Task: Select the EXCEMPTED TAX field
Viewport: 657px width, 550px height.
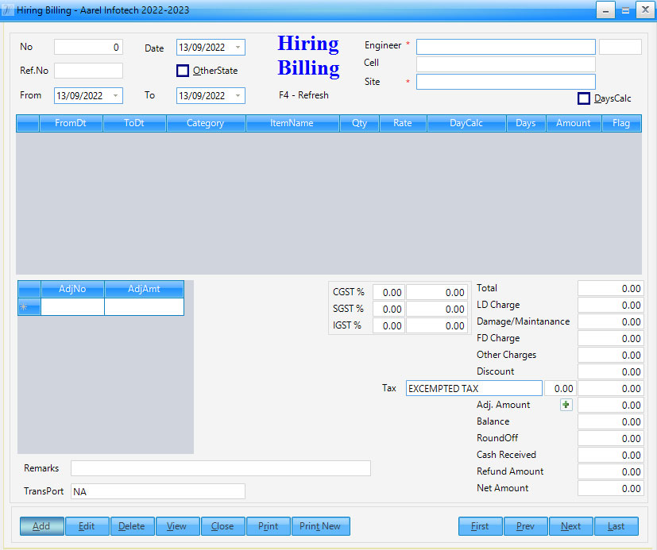Action: coord(473,389)
